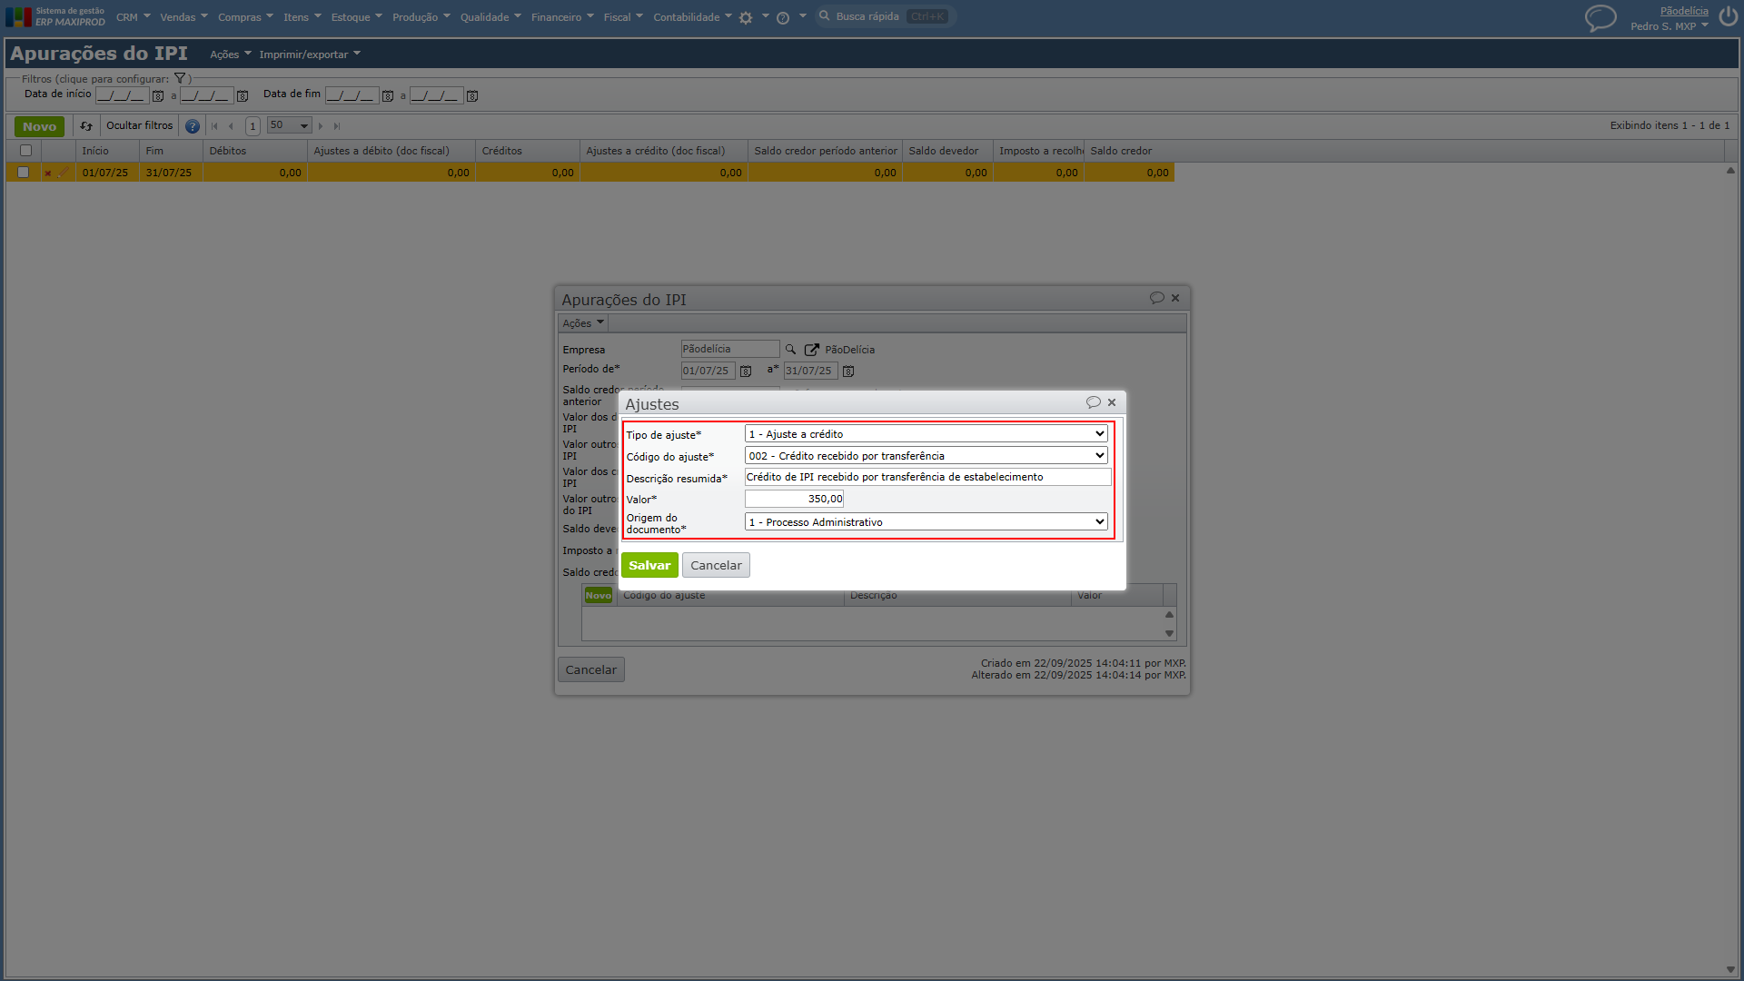Click the Empresa search magnifier icon
The image size is (1744, 981).
tap(790, 350)
